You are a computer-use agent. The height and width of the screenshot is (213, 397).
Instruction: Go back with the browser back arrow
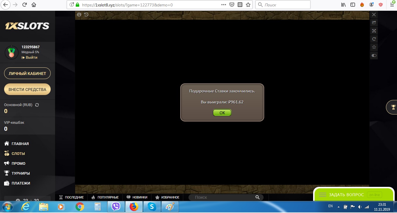coord(6,5)
